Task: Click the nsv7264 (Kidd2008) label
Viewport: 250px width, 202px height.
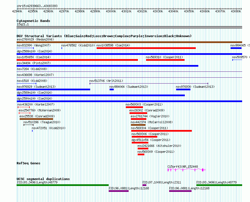Action: click(x=32, y=69)
